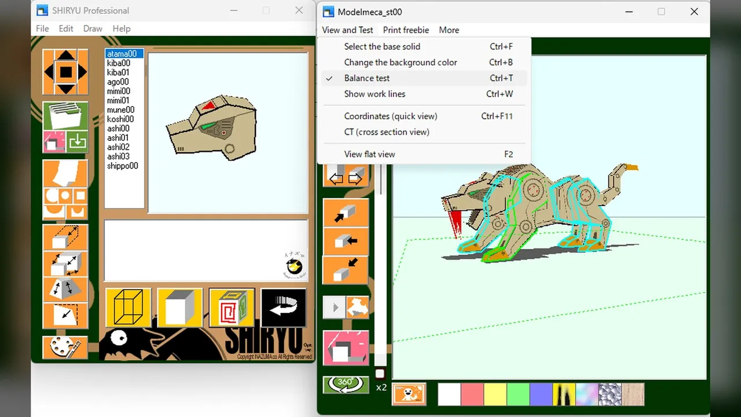The image size is (741, 417).
Task: Pick the white color swatch
Action: 449,394
